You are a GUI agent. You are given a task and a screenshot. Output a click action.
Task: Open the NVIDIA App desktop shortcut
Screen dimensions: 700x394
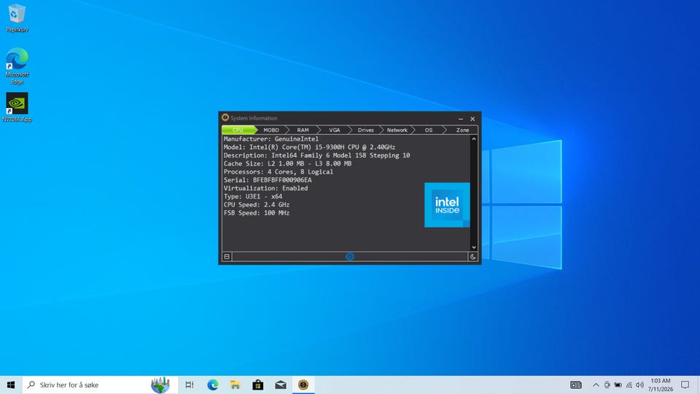17,107
